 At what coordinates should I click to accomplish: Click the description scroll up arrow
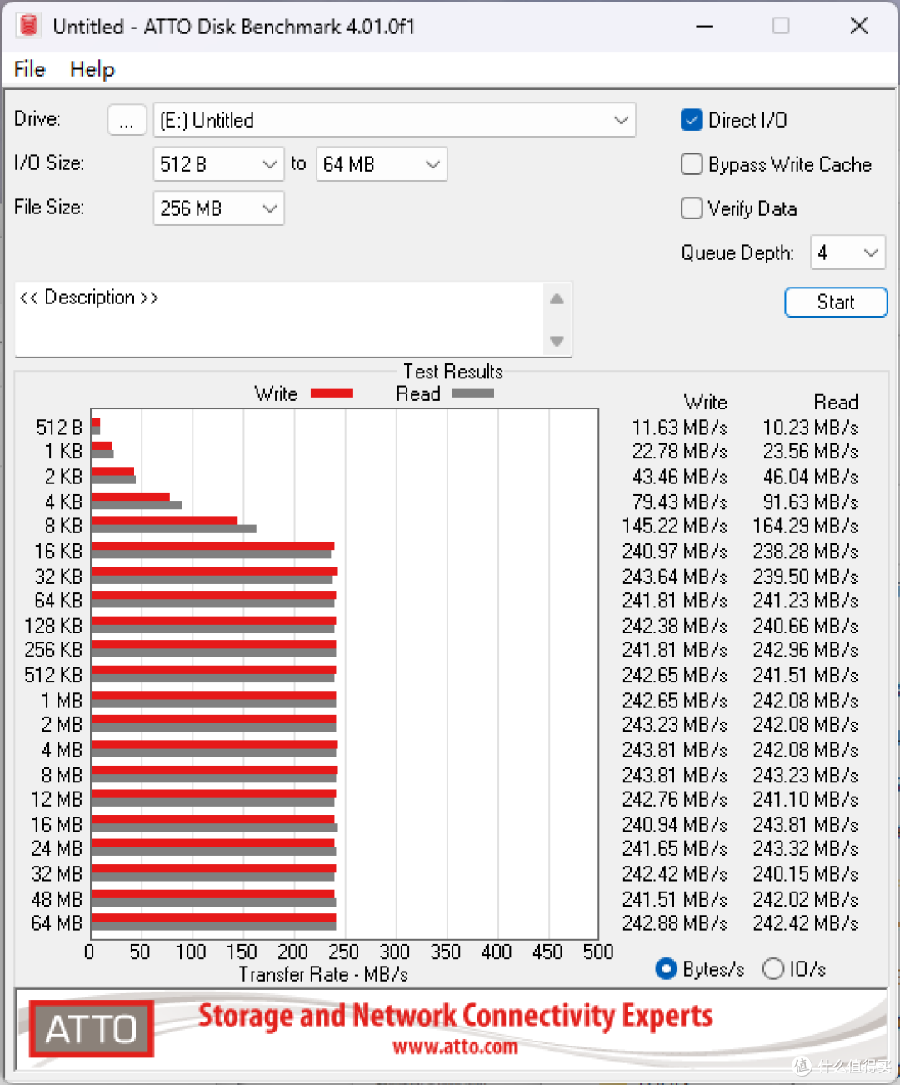point(557,299)
